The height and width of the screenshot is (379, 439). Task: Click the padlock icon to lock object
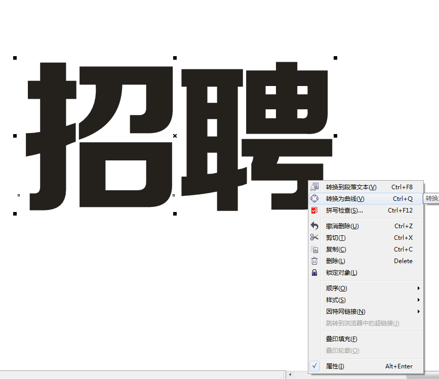(x=315, y=272)
